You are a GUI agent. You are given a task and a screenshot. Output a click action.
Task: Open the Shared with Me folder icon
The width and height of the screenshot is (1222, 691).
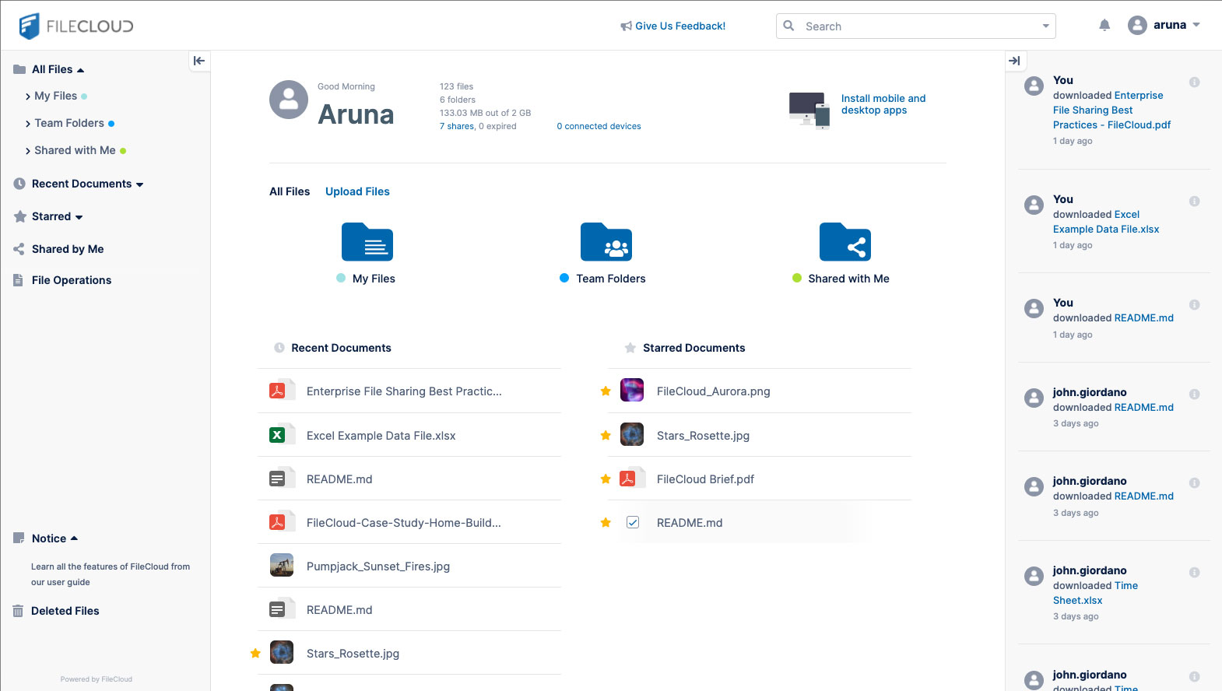point(845,242)
